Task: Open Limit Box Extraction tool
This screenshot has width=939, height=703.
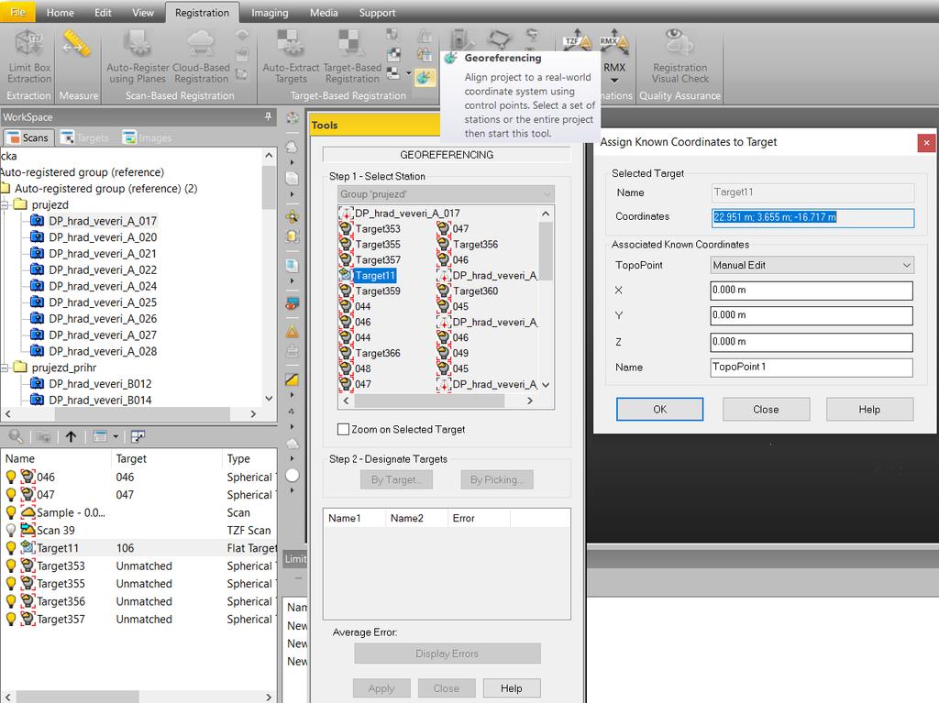Action: pos(29,57)
